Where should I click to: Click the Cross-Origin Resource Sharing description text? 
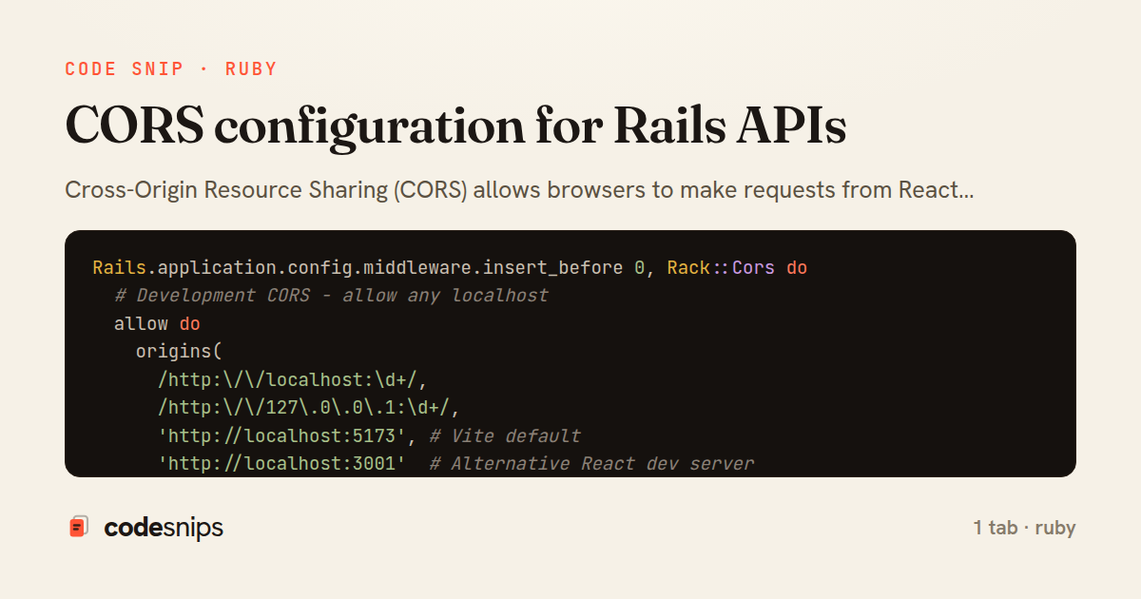519,190
